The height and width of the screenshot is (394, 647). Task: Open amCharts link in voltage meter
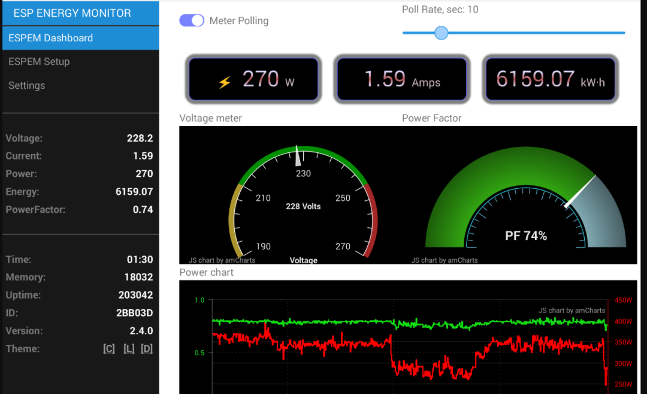pyautogui.click(x=222, y=260)
